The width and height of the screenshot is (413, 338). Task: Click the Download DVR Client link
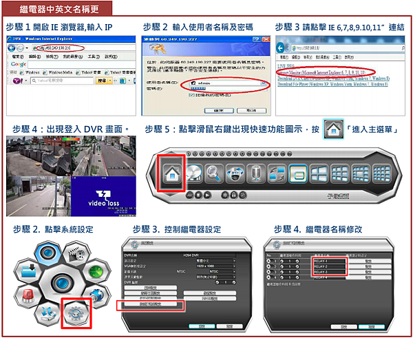[x=333, y=78]
